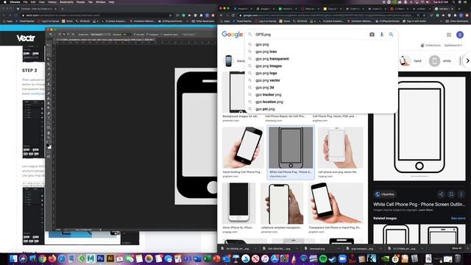Select the Lasso tool in Photoshop
The image size is (471, 265).
[49, 54]
